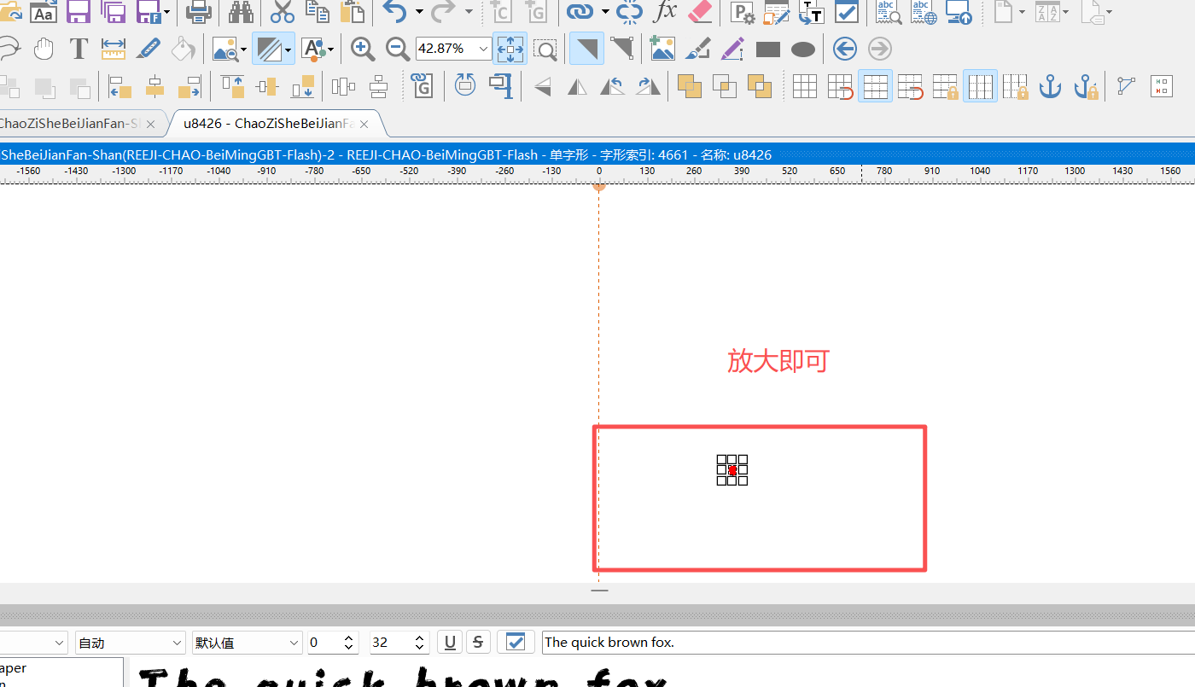Click the plain anchor icon
The image size is (1195, 687).
(1050, 86)
